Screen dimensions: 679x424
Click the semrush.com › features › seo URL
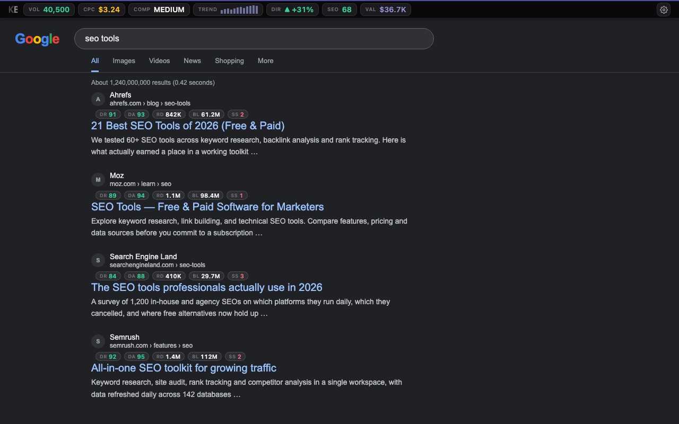(151, 346)
